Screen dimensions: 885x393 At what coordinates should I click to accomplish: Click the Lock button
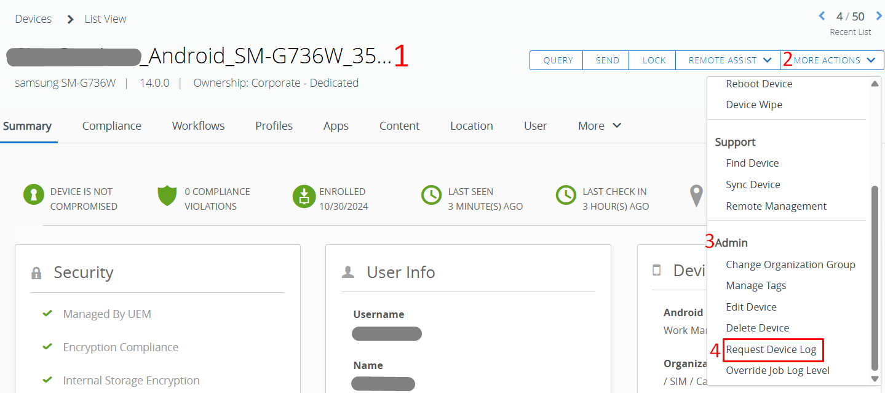(x=654, y=60)
